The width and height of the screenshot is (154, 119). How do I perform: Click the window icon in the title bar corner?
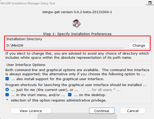(150, 3)
